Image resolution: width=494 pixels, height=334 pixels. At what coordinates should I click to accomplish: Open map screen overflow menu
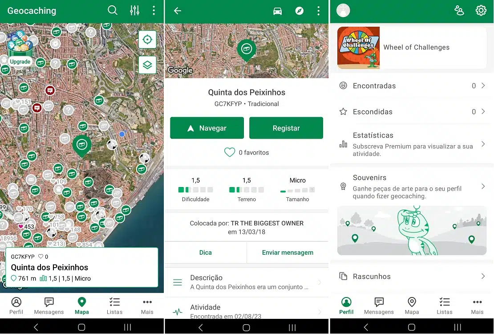pyautogui.click(x=154, y=10)
